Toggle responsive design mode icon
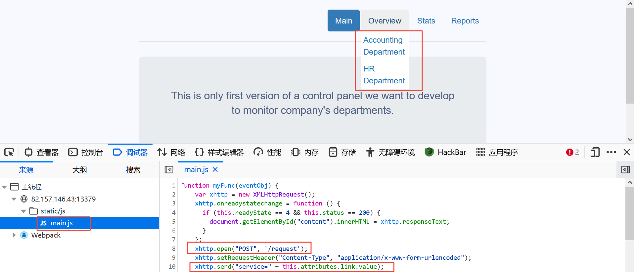The width and height of the screenshot is (634, 272). point(595,152)
